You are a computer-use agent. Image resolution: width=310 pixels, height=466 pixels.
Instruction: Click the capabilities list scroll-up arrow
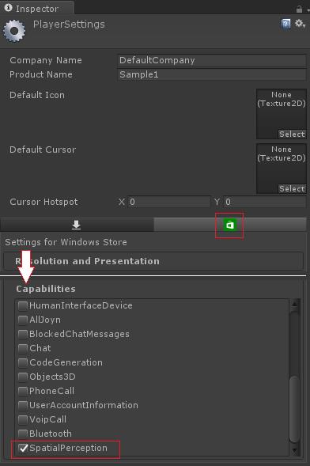point(294,304)
